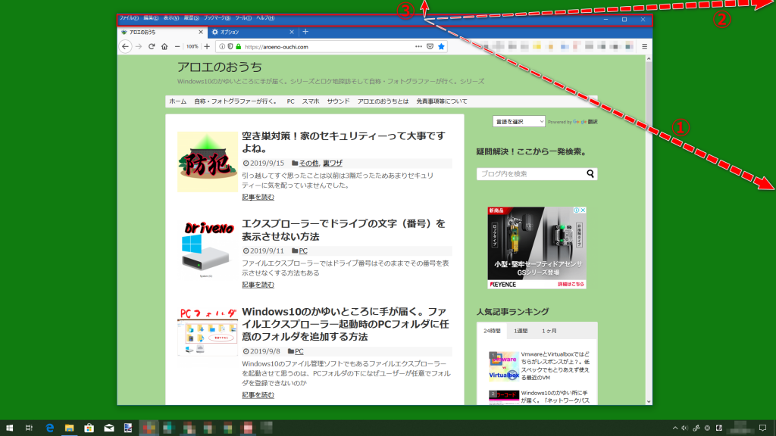Click the Firefox back arrow button
This screenshot has height=436, width=776.
[126, 46]
